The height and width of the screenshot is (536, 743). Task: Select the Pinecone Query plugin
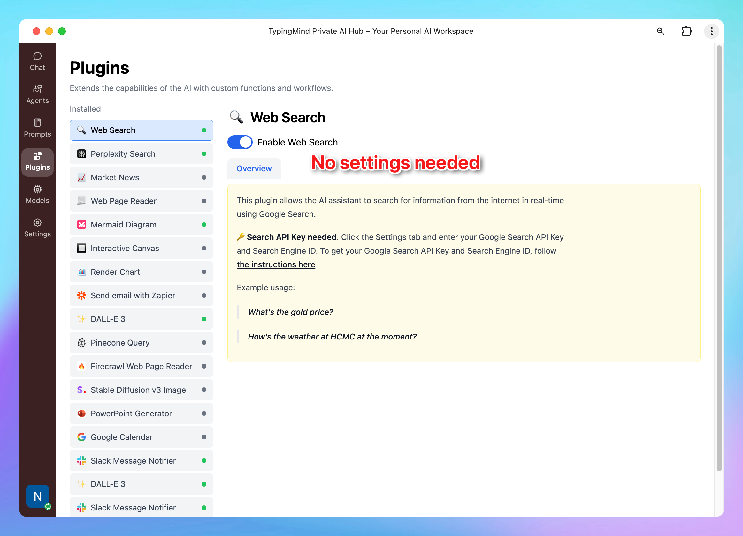click(x=141, y=343)
